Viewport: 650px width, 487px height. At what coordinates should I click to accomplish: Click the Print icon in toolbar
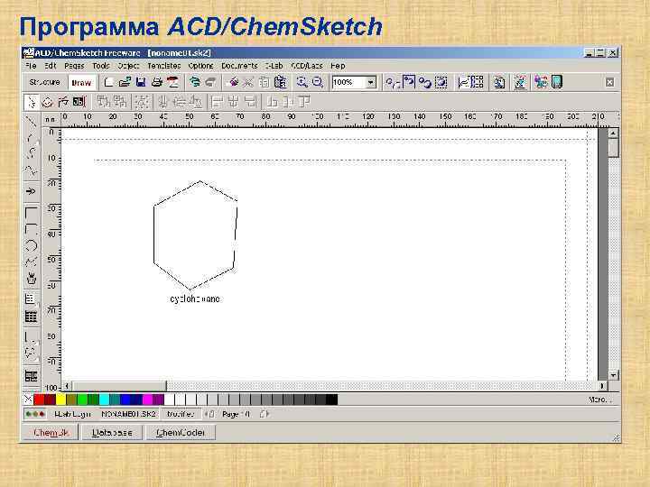pyautogui.click(x=157, y=82)
